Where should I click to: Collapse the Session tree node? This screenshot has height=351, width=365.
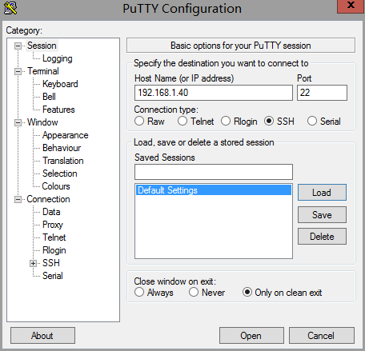[x=18, y=46]
